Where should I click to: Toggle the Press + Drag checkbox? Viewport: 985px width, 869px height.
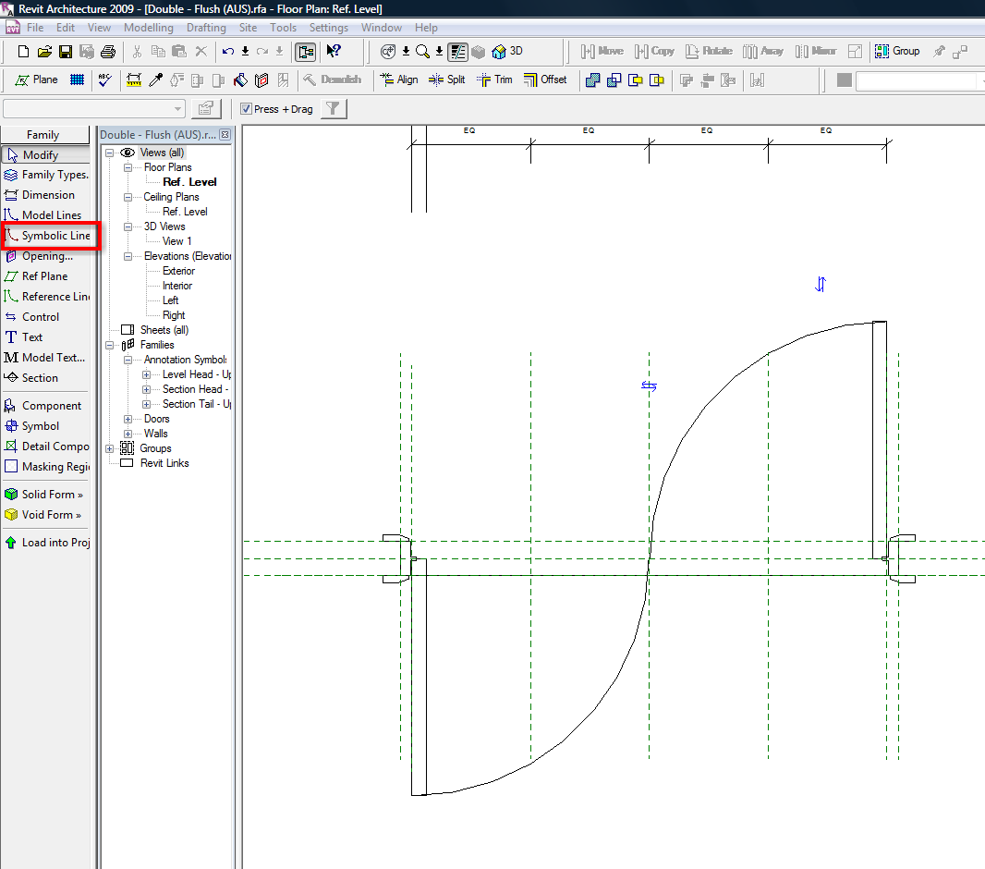click(246, 109)
